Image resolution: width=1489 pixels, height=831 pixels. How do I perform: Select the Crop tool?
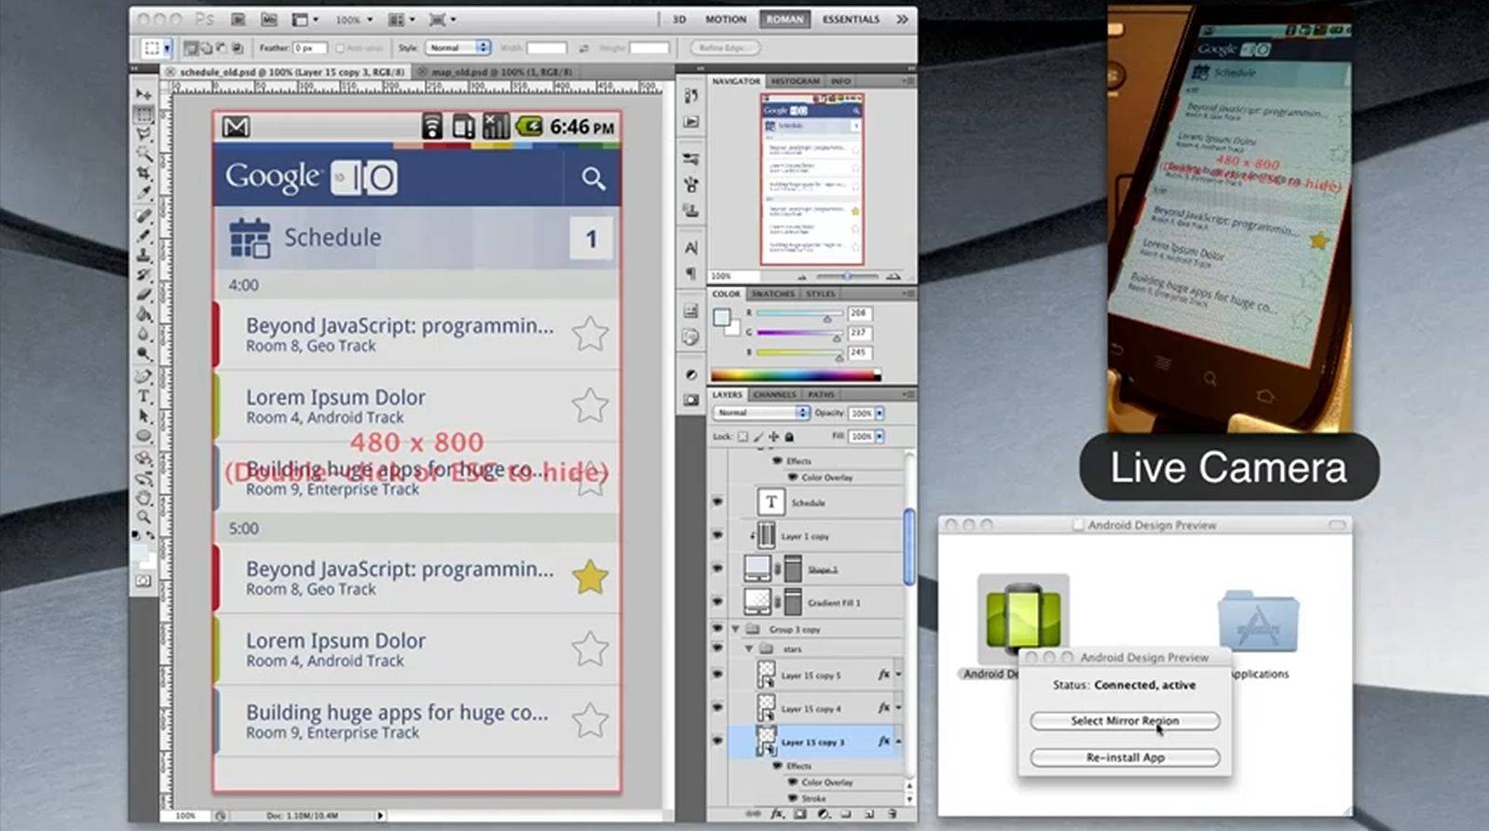(x=143, y=173)
